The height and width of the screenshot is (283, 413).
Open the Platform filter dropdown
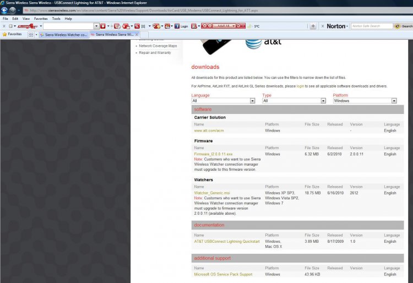click(x=394, y=101)
